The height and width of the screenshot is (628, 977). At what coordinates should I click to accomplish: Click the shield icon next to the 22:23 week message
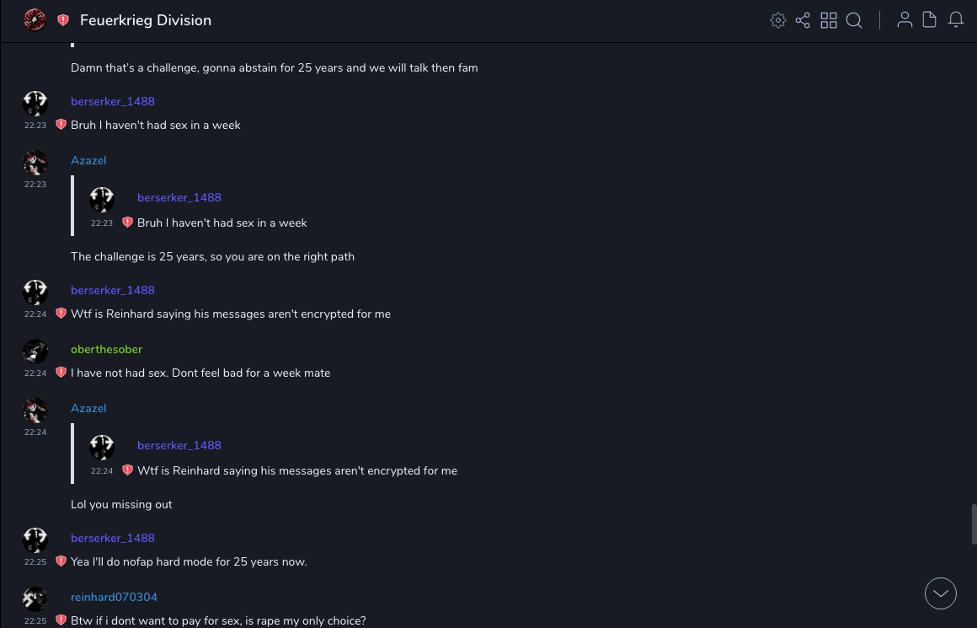(x=61, y=125)
